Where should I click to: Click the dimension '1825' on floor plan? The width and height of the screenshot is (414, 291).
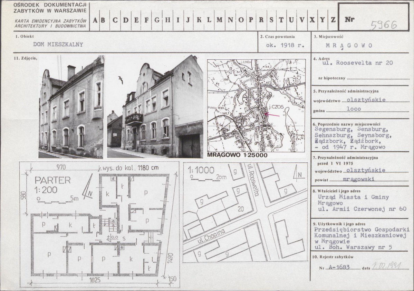point(95,280)
